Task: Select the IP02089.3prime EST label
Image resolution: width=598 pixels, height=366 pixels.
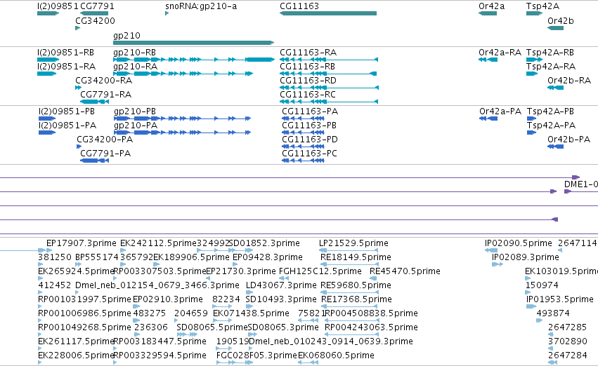Action: pos(526,257)
